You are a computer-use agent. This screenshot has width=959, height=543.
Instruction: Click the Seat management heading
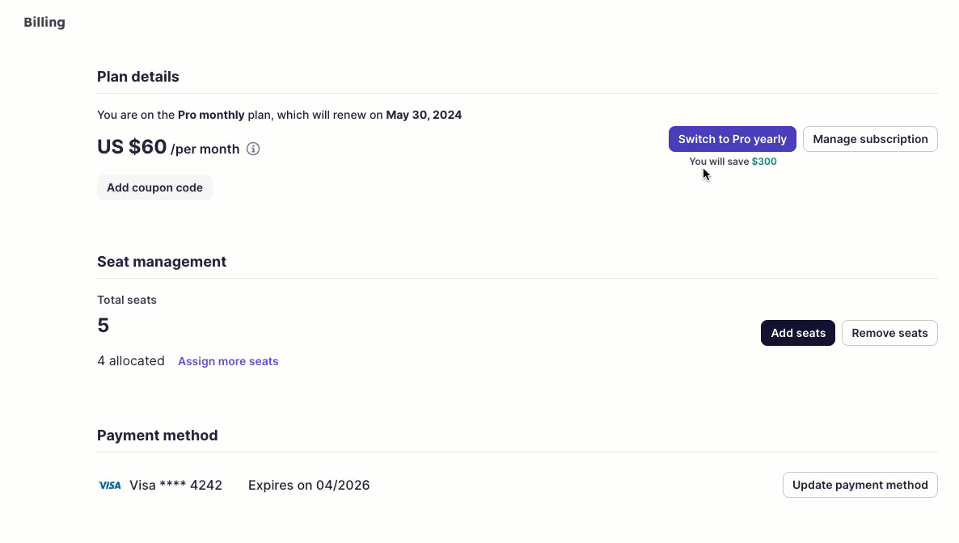[162, 262]
